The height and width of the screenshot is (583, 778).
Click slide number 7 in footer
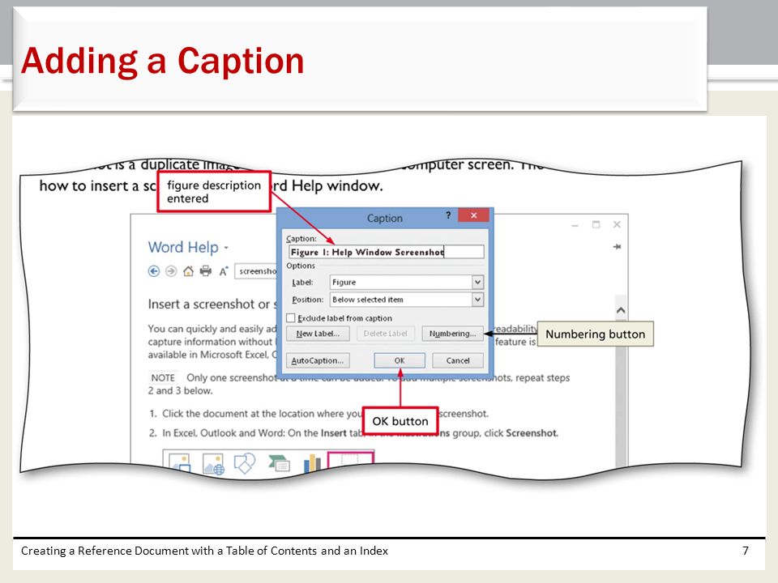746,551
